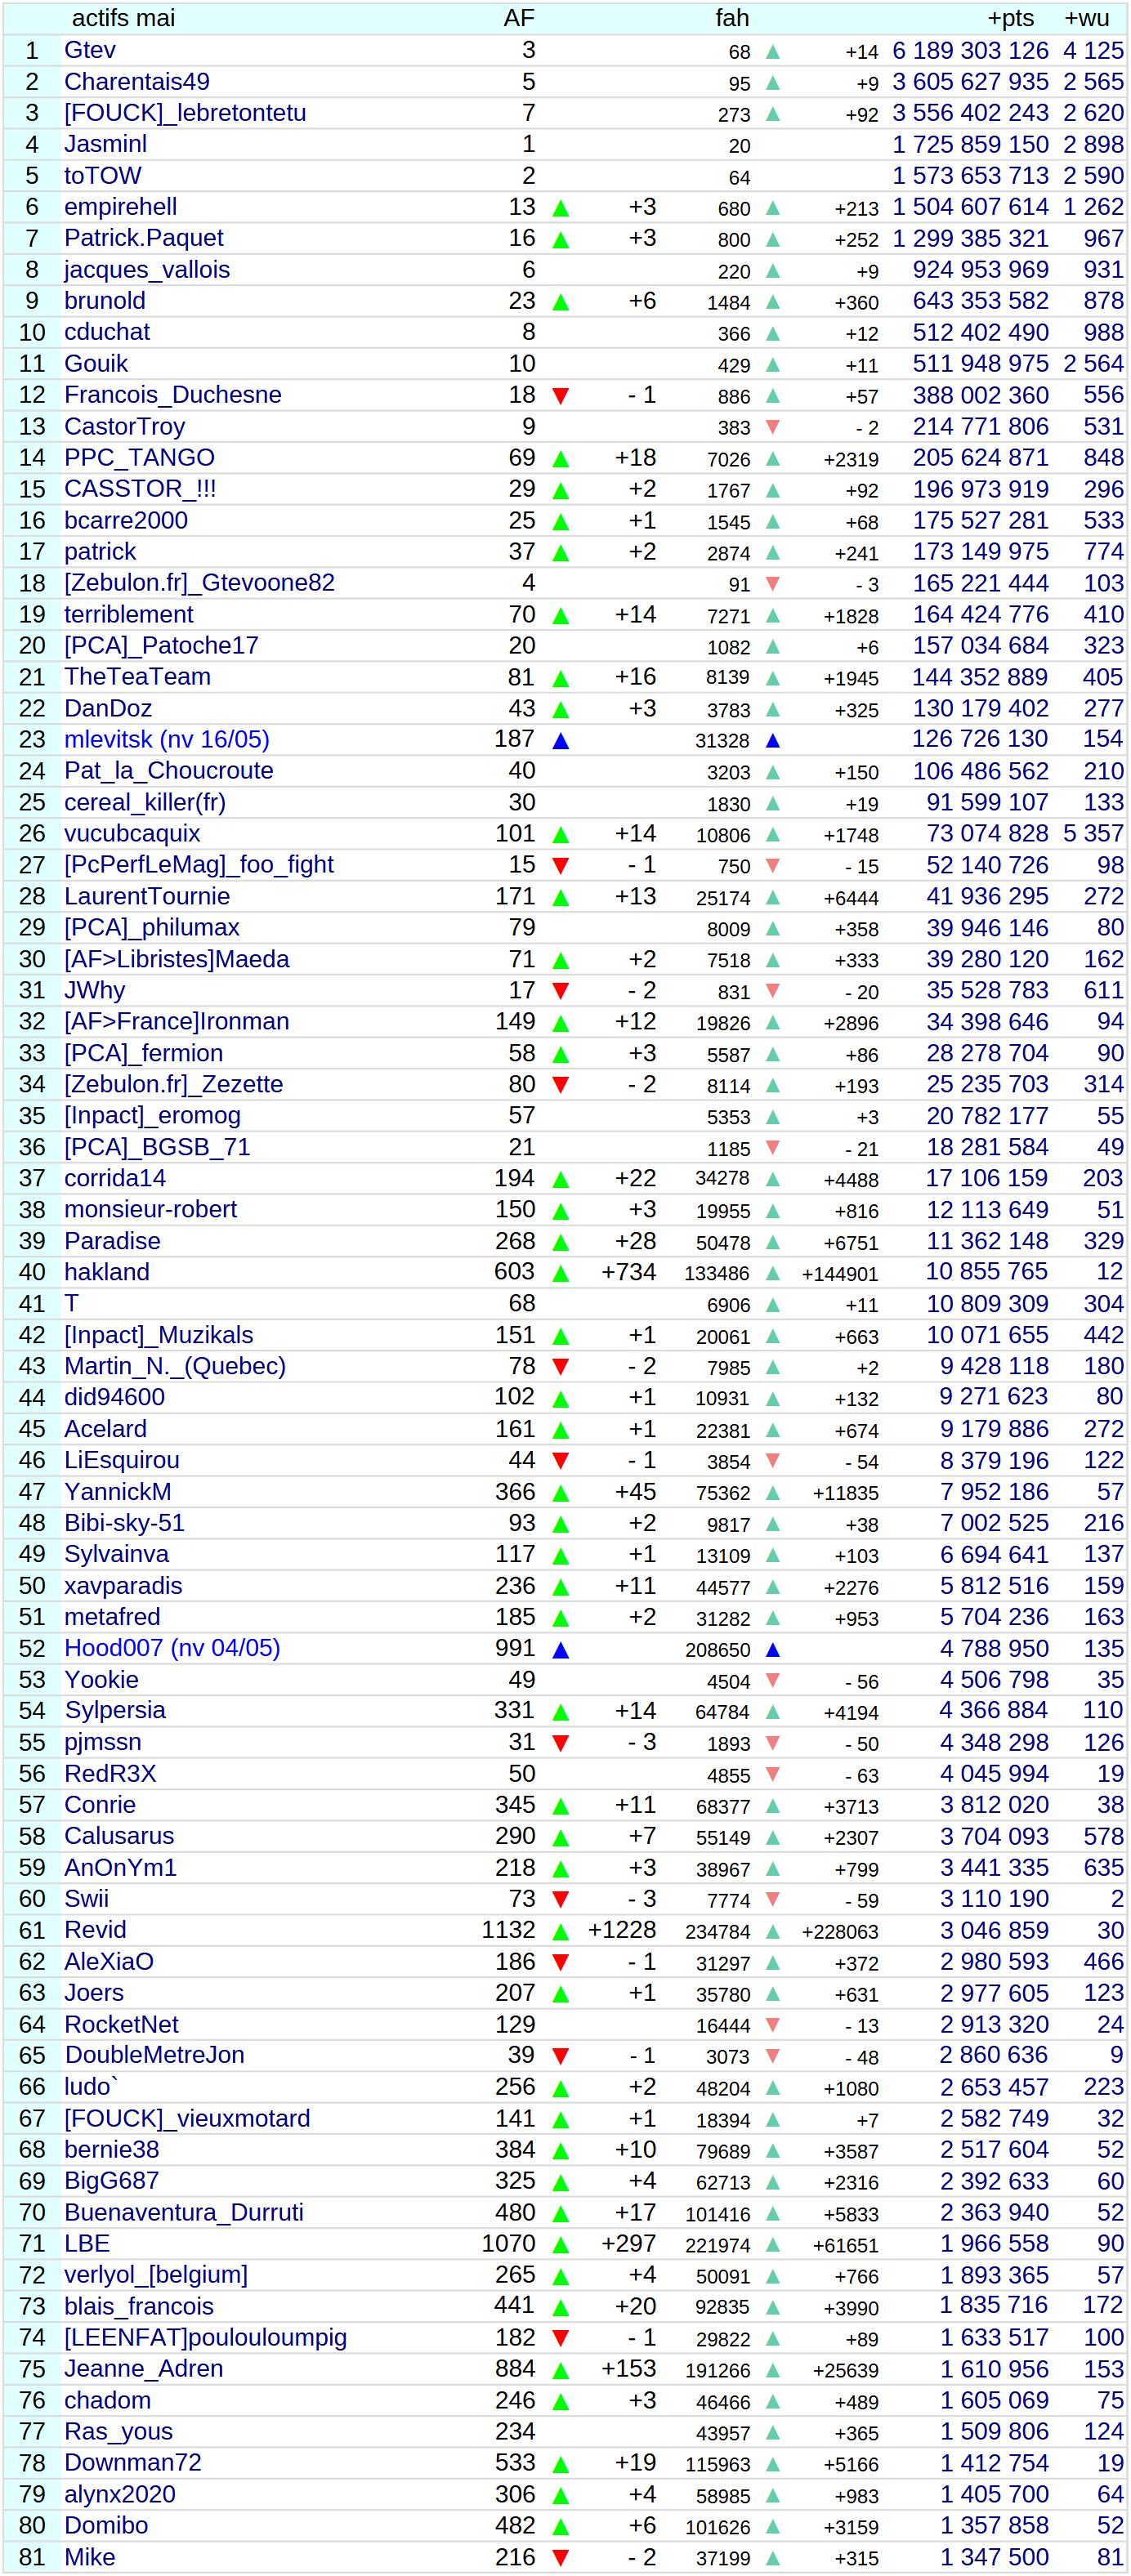
Task: Click the pink fah down arrow for RocketNet
Action: click(772, 2025)
